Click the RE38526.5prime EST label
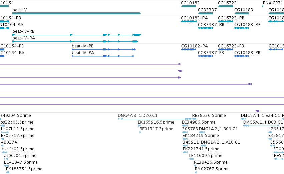The image size is (284, 174). point(209,116)
